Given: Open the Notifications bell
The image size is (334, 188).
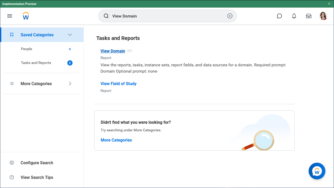Looking at the screenshot, I should pyautogui.click(x=294, y=16).
